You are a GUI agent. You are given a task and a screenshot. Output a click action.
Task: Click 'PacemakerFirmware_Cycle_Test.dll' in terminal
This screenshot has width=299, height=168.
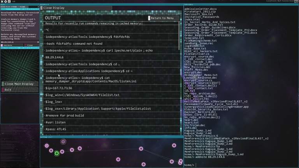click(211, 104)
